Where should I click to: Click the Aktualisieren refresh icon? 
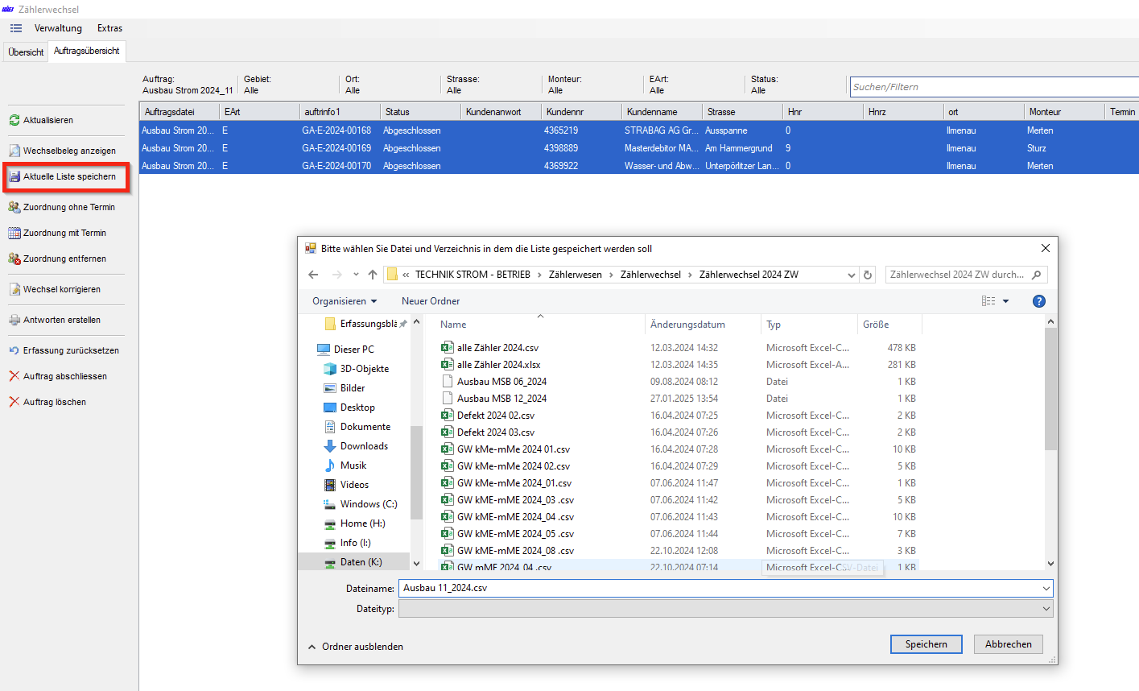(14, 120)
